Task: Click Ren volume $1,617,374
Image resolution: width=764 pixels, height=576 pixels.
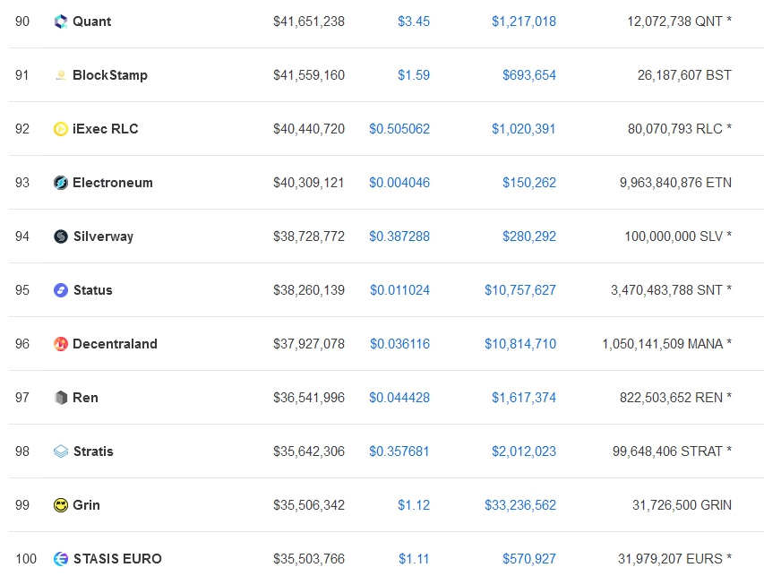Action: [524, 398]
